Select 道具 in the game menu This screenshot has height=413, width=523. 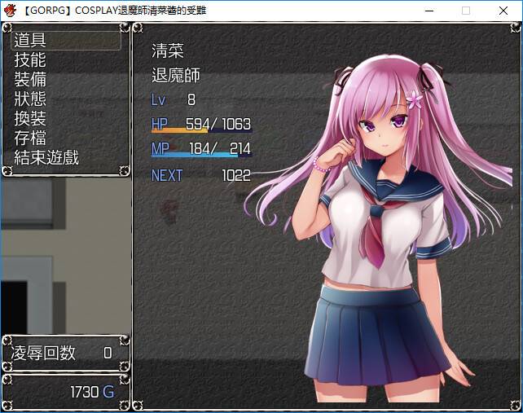pos(30,41)
